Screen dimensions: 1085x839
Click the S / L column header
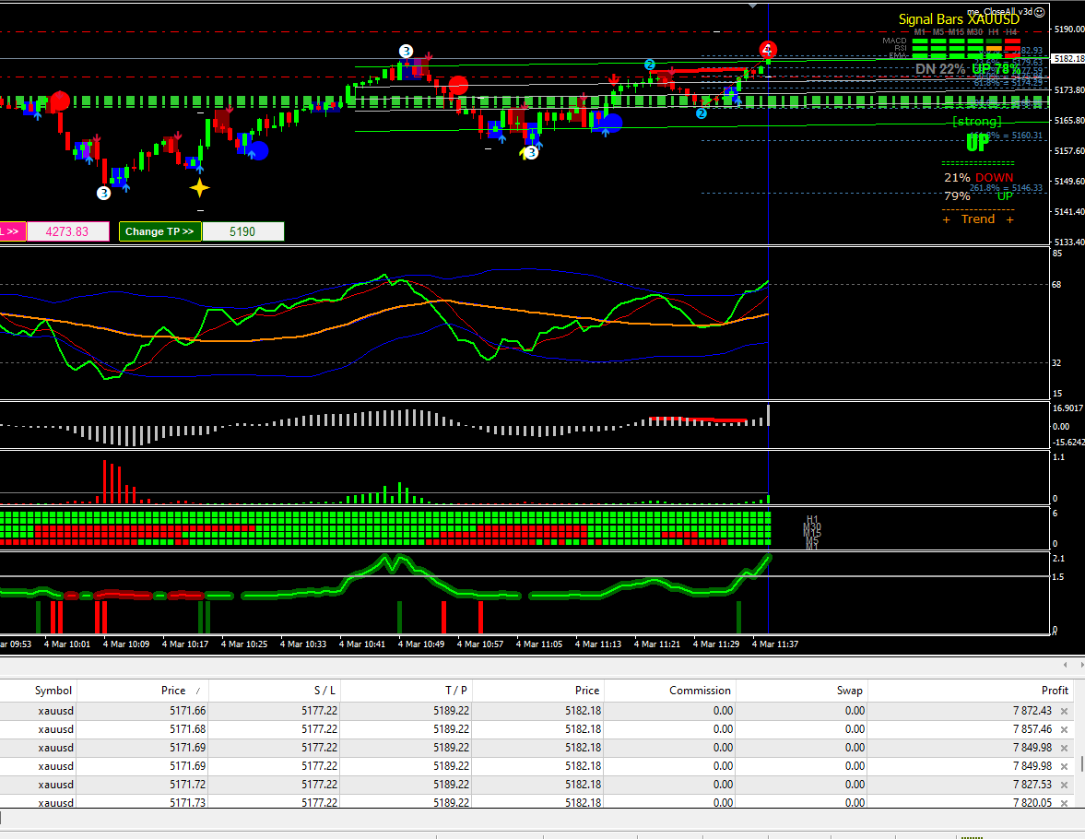(324, 691)
